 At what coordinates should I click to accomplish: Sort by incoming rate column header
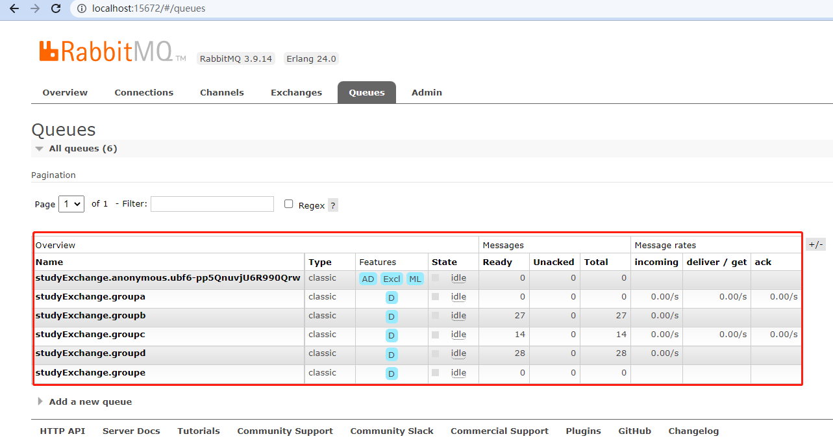click(656, 262)
